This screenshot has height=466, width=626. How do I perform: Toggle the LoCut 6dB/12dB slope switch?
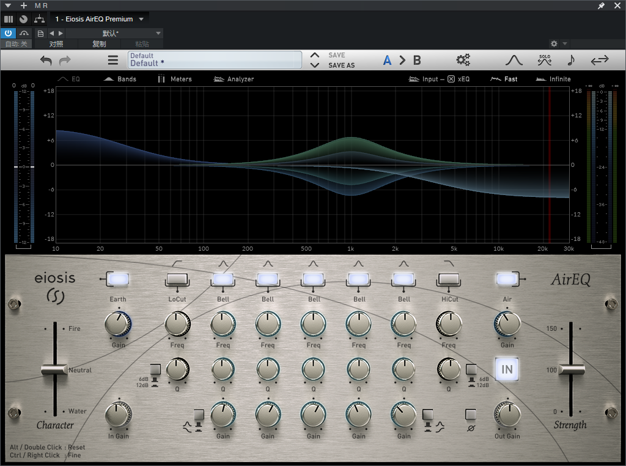coord(155,369)
